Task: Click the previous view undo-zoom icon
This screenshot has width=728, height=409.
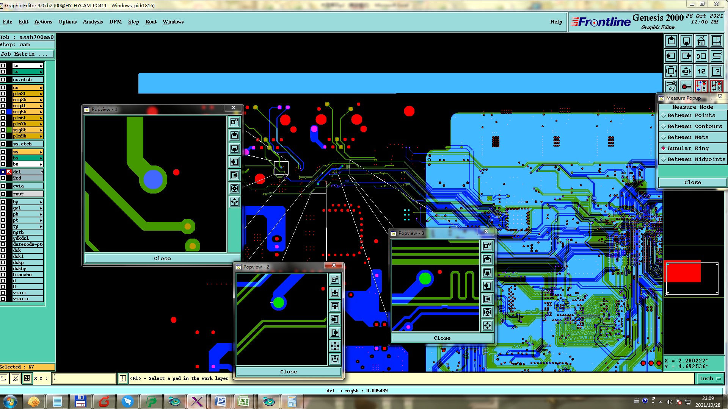Action: coord(701,56)
